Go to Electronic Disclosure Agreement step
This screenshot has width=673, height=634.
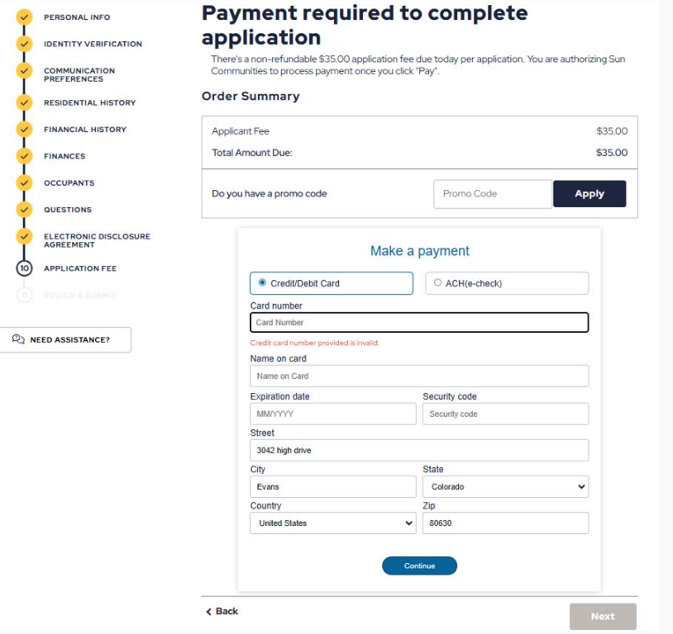click(97, 240)
